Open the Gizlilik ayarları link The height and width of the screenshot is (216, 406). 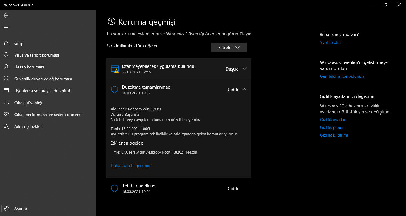(333, 120)
